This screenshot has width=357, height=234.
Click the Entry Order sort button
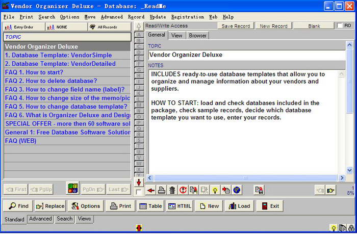[24, 27]
